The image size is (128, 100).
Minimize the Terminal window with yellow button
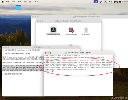coord(48,53)
